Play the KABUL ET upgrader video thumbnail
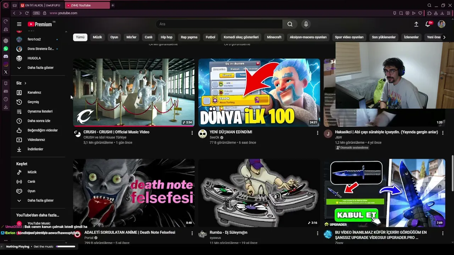The image size is (454, 255). click(384, 193)
